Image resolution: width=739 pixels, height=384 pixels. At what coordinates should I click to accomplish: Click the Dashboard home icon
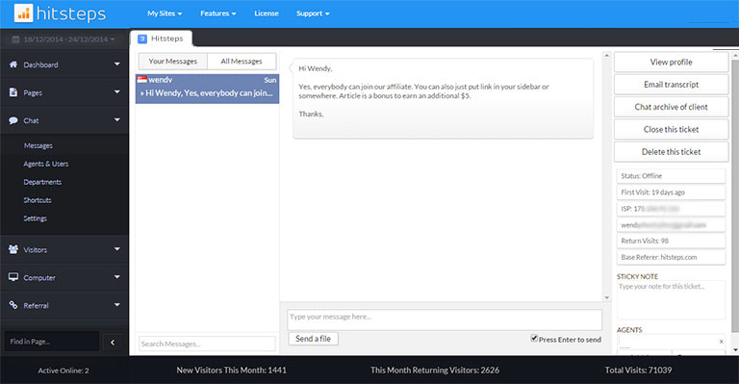click(x=13, y=64)
